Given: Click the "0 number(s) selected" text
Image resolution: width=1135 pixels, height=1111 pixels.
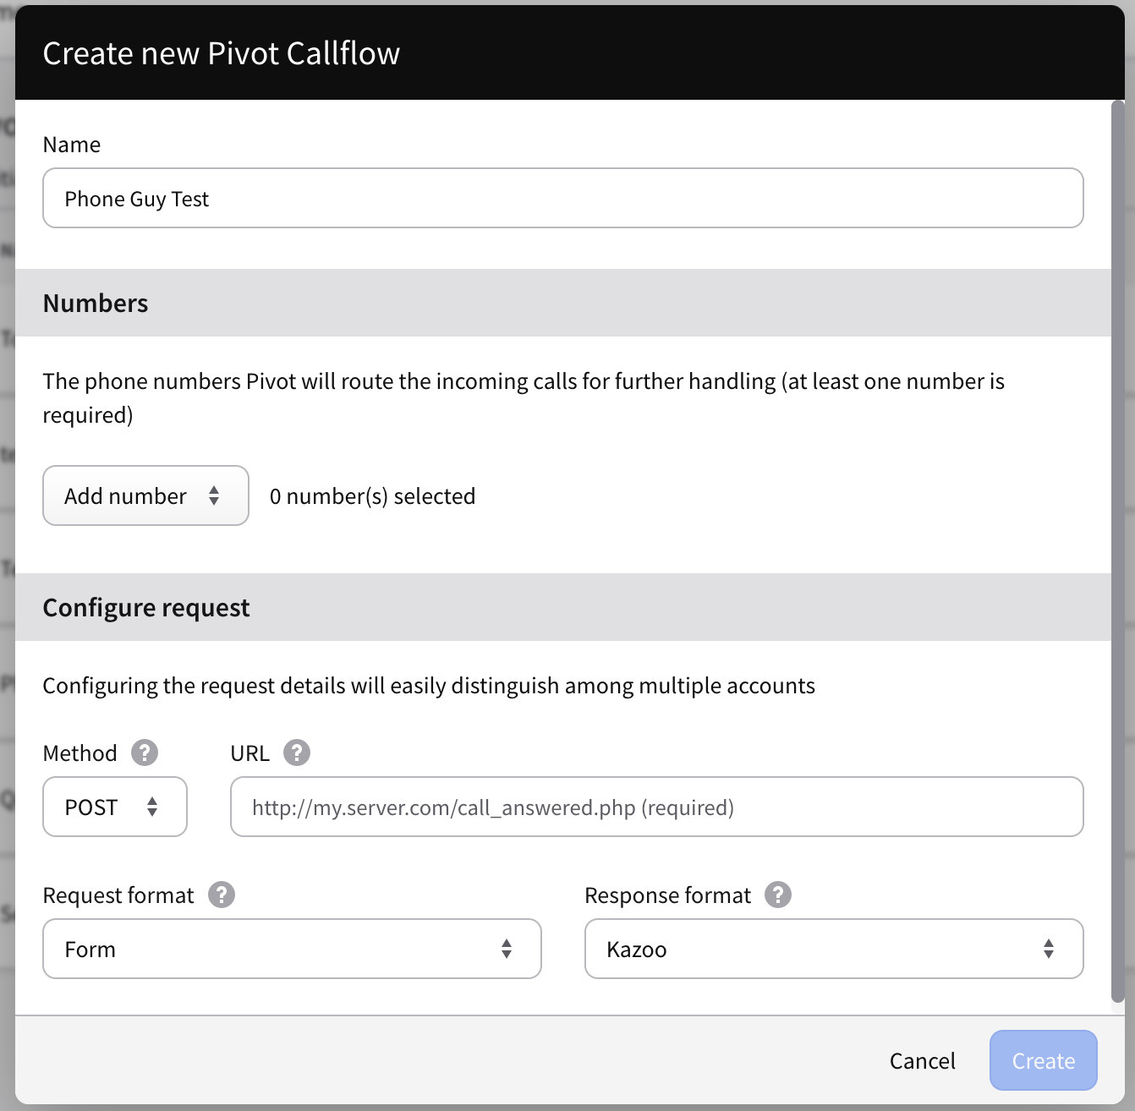Looking at the screenshot, I should [x=372, y=496].
